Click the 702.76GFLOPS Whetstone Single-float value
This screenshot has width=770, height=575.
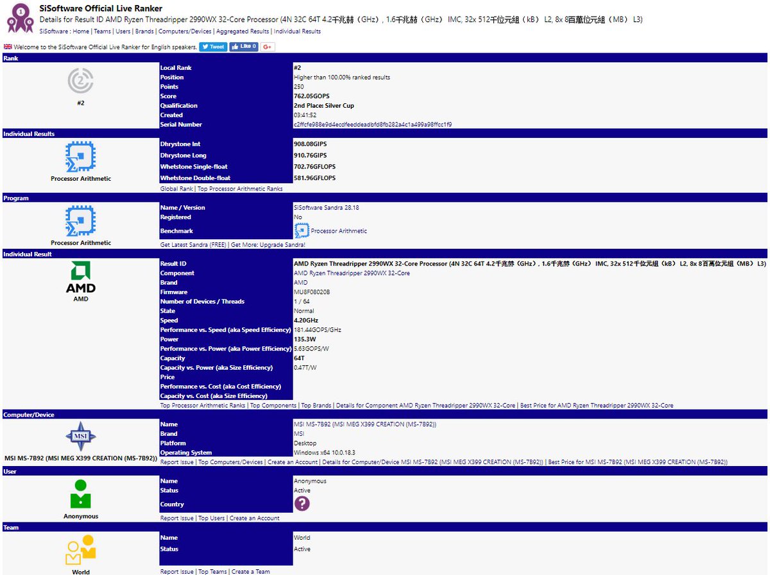[314, 167]
